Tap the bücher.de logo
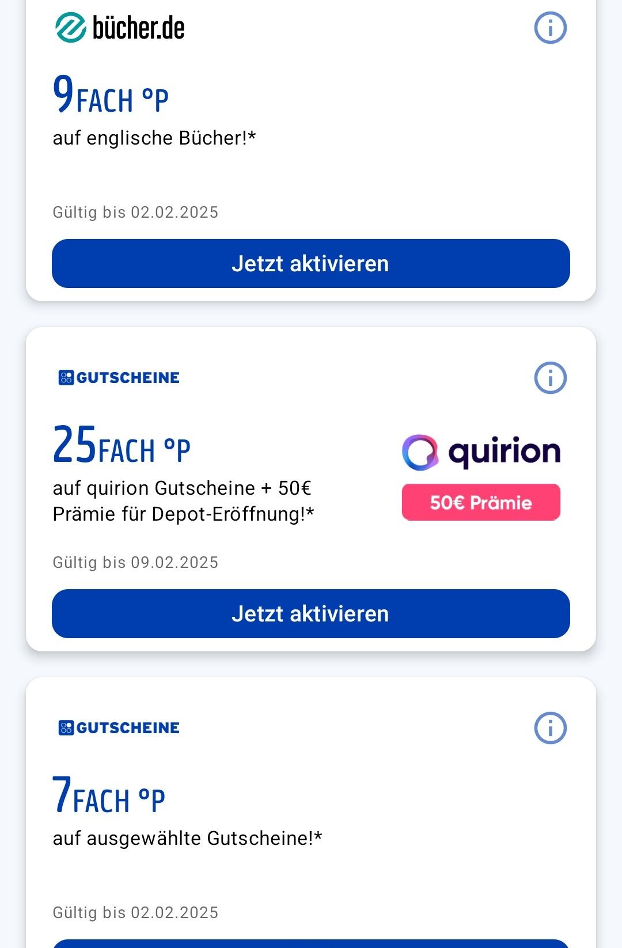The width and height of the screenshot is (622, 948). point(120,28)
